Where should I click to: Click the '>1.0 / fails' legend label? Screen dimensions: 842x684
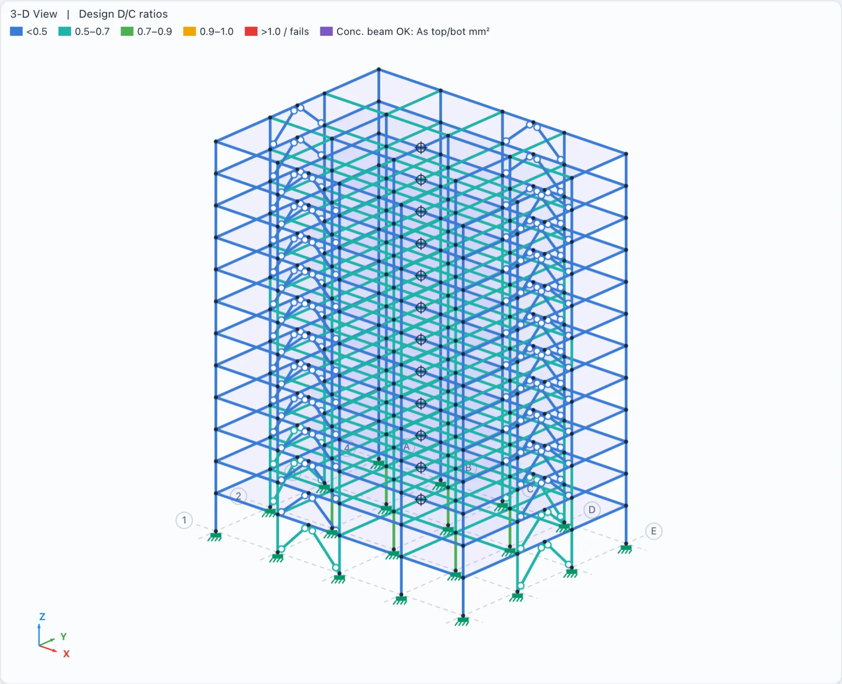click(x=285, y=32)
